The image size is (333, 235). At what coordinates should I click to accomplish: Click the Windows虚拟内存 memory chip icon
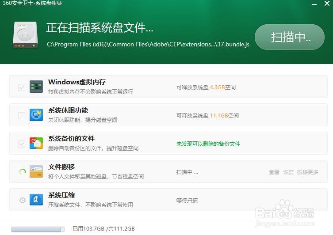pyautogui.click(x=36, y=87)
